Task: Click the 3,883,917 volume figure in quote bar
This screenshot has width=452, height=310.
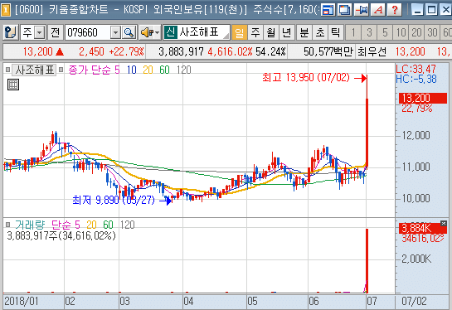Action: coord(181,52)
